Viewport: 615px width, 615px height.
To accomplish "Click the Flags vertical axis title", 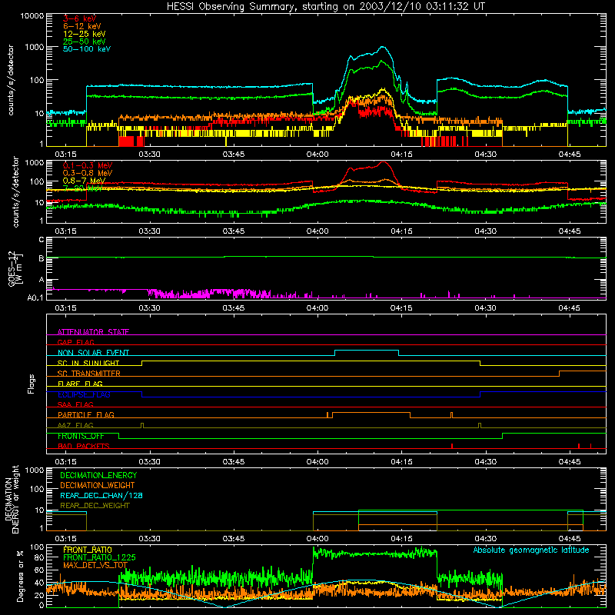I will point(31,384).
